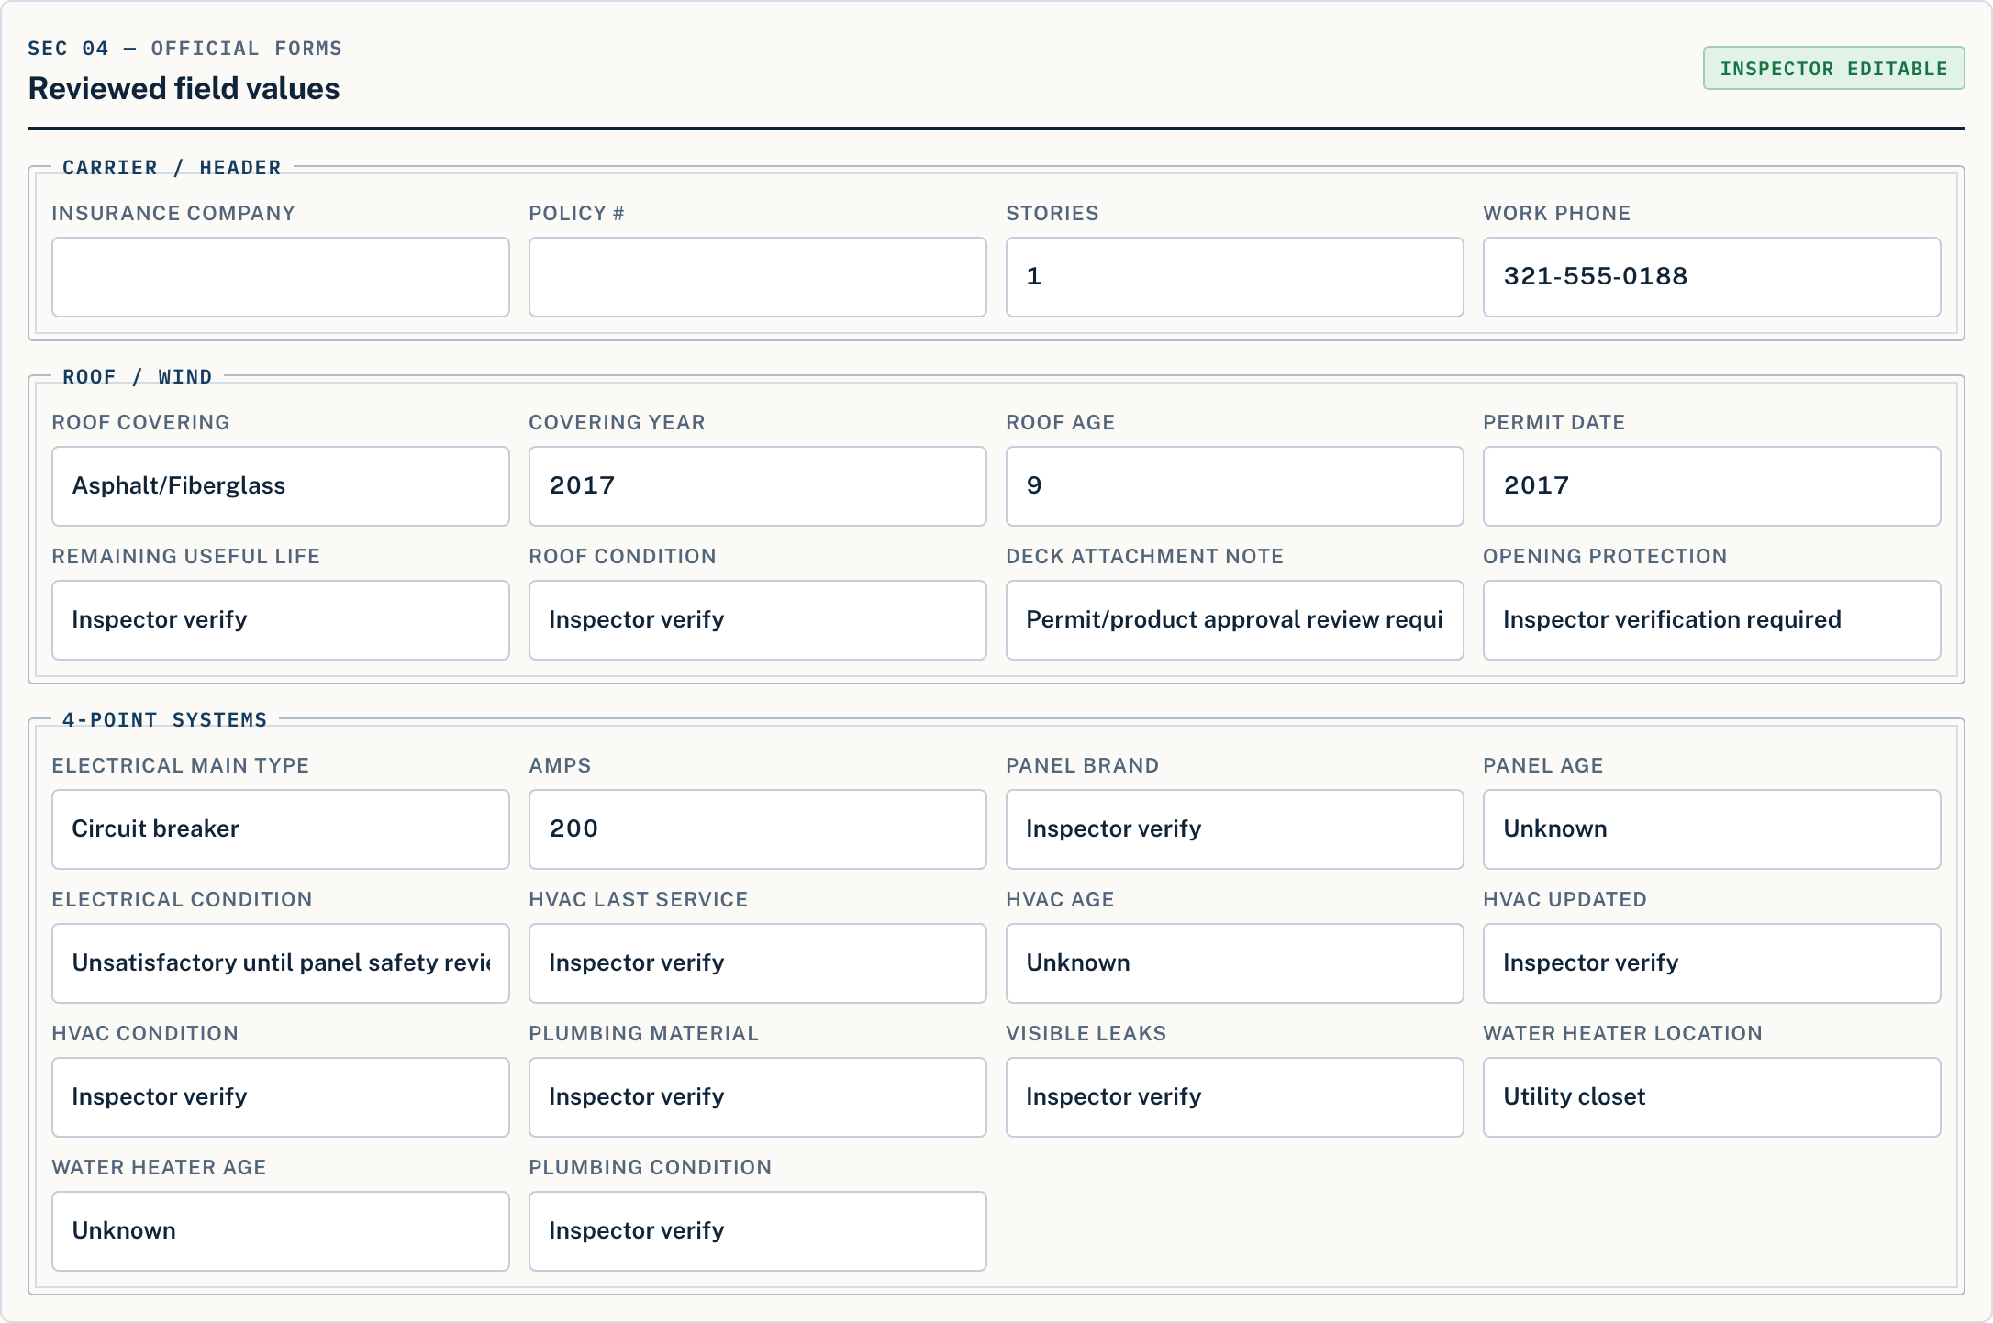Edit the Water Heater Age field
Screen dimensions: 1993x1323
click(x=281, y=1231)
